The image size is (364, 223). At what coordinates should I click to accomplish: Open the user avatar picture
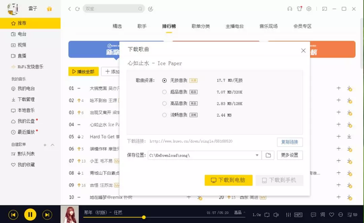coord(13,9)
